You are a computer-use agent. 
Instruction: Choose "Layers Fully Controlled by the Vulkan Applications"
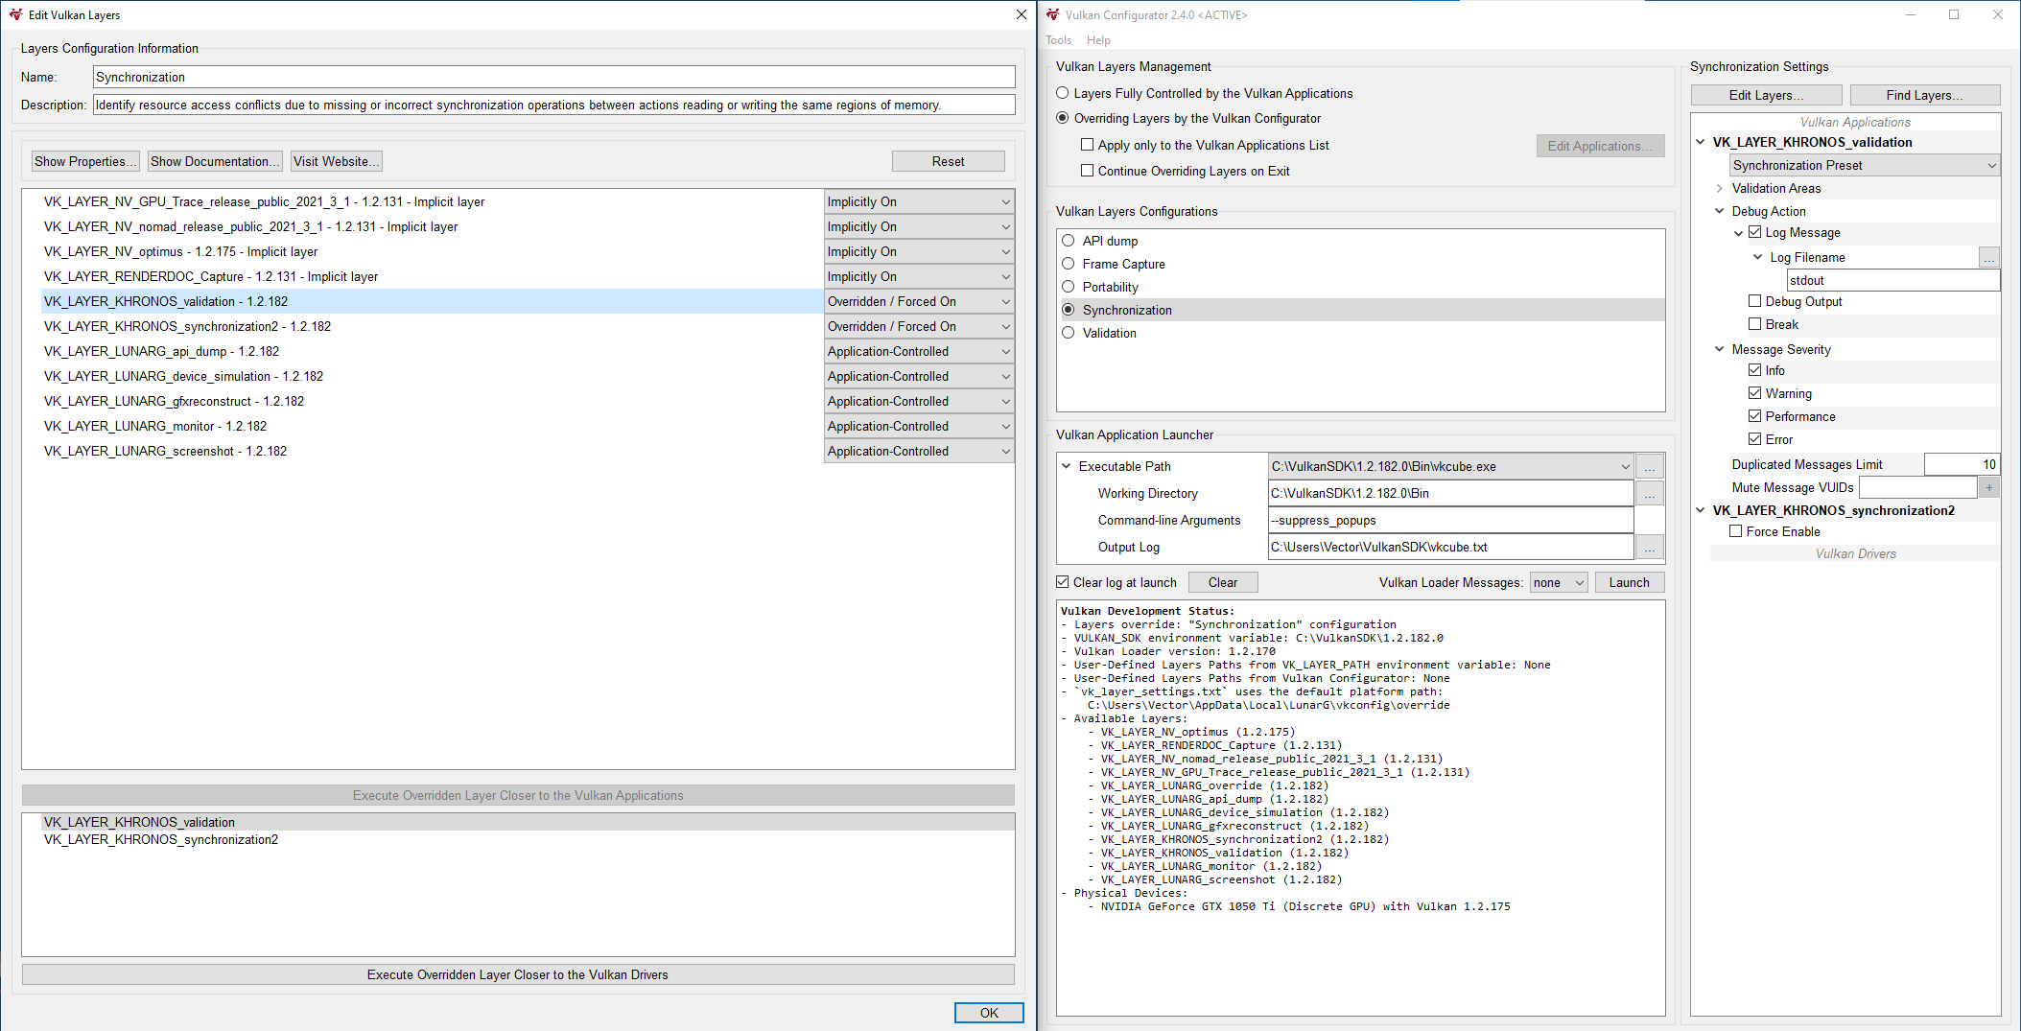coord(1062,93)
